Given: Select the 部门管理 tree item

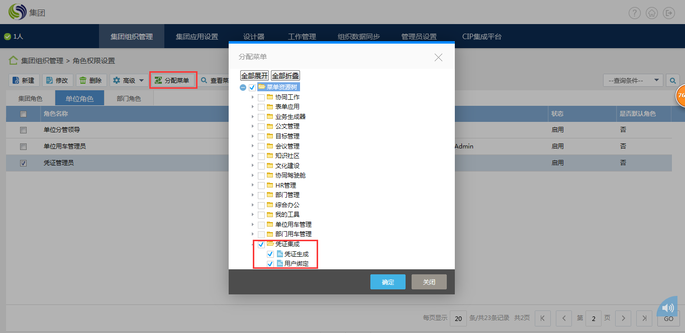Looking at the screenshot, I should (287, 195).
